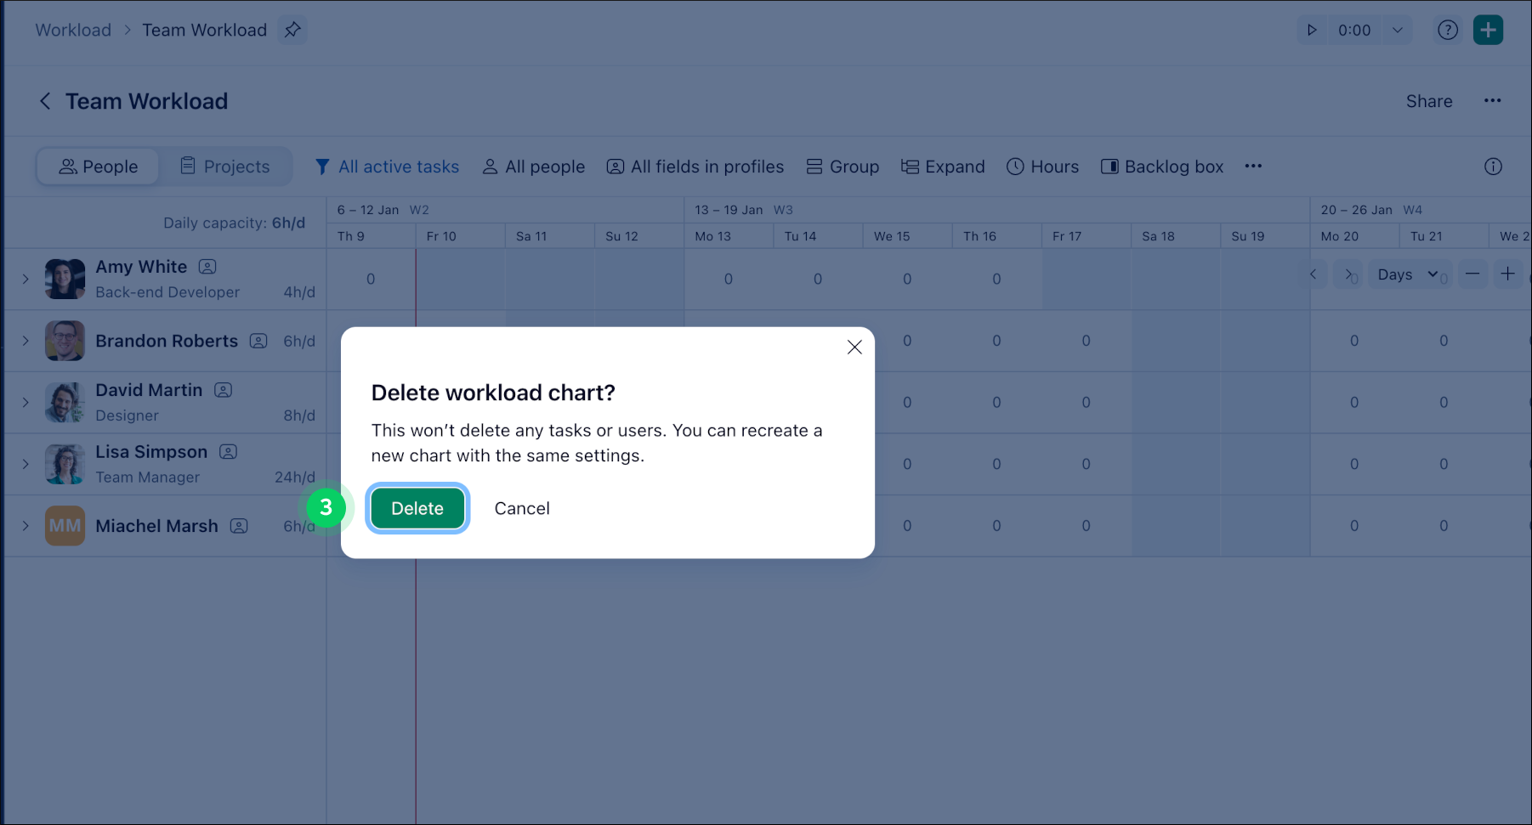Screen dimensions: 1532x825
Task: Open David Martin's profile card icon
Action: click(x=223, y=390)
